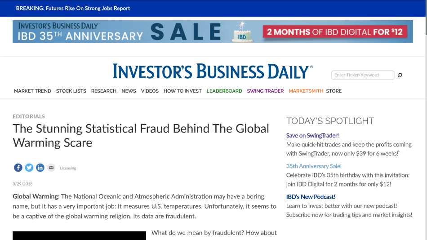Open the News menu
427x240 pixels.
129,91
